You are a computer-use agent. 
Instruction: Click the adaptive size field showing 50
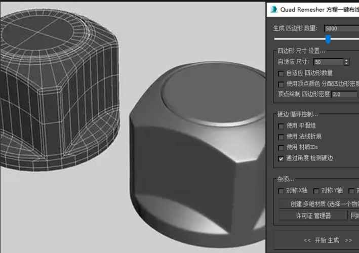(x=328, y=62)
